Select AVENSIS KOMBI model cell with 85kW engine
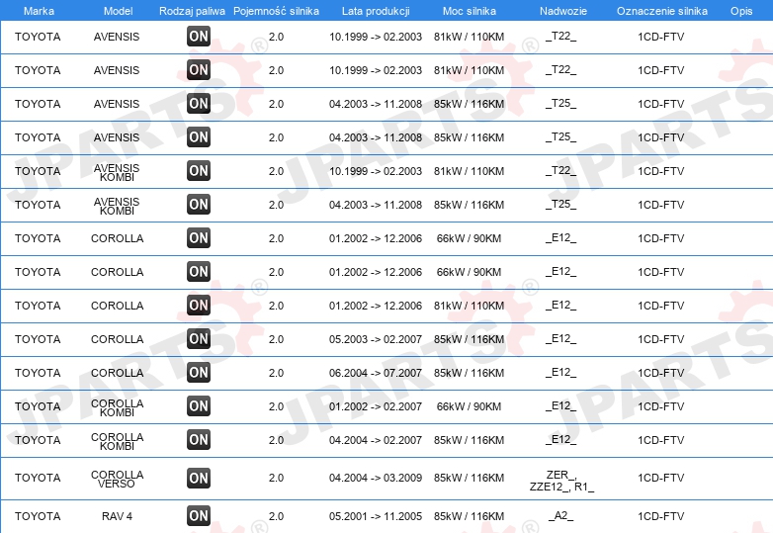 (x=117, y=206)
